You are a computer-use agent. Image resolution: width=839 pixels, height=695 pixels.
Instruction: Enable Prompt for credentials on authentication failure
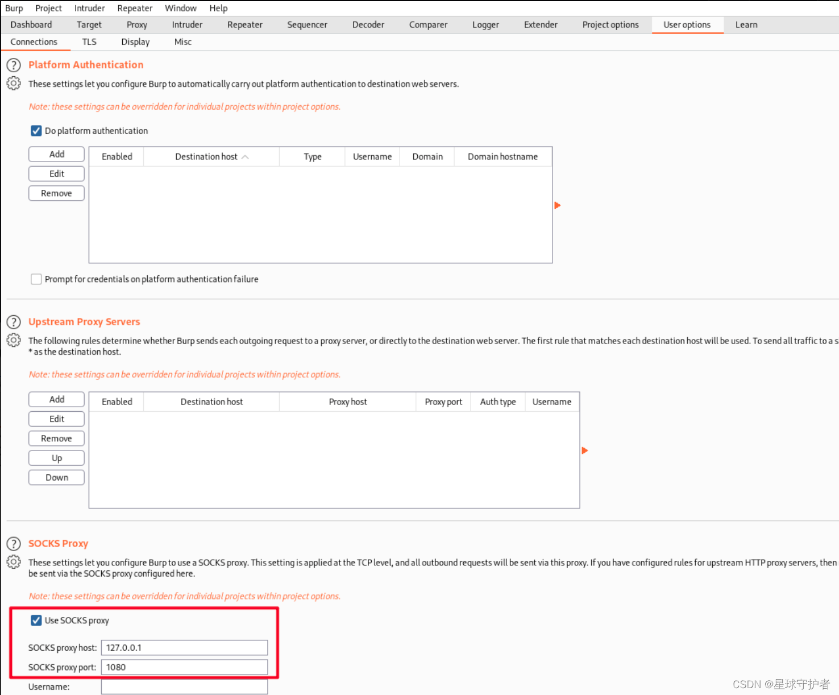(36, 279)
